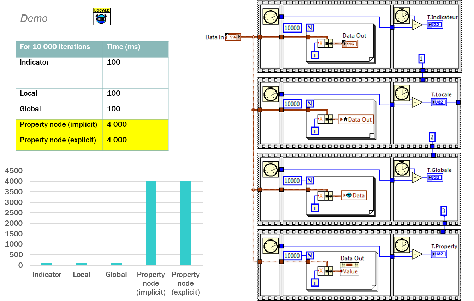Click the 'Local' table row label
The image size is (474, 301).
29,93
